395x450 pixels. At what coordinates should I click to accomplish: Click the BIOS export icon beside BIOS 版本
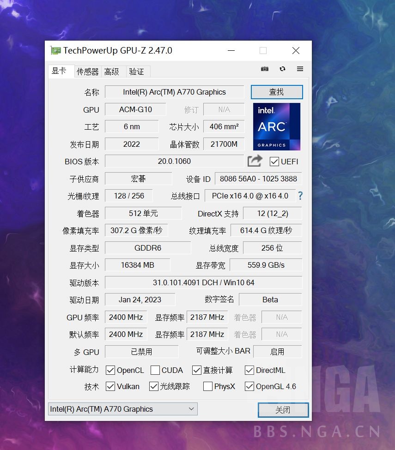tap(254, 161)
